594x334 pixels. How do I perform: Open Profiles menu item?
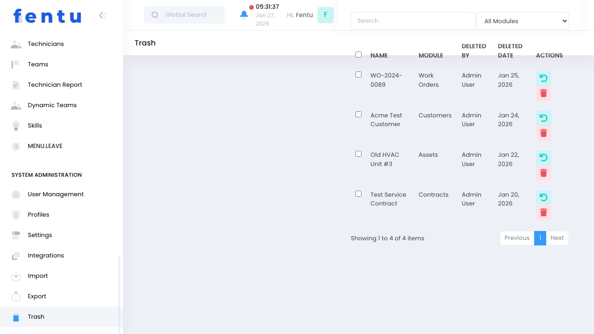tap(61, 215)
